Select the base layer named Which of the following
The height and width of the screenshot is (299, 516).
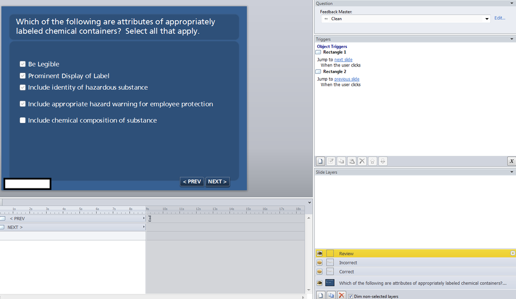(416, 283)
